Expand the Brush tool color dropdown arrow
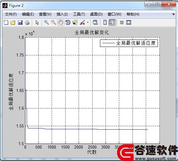This screenshot has width=178, height=161. coord(88,22)
